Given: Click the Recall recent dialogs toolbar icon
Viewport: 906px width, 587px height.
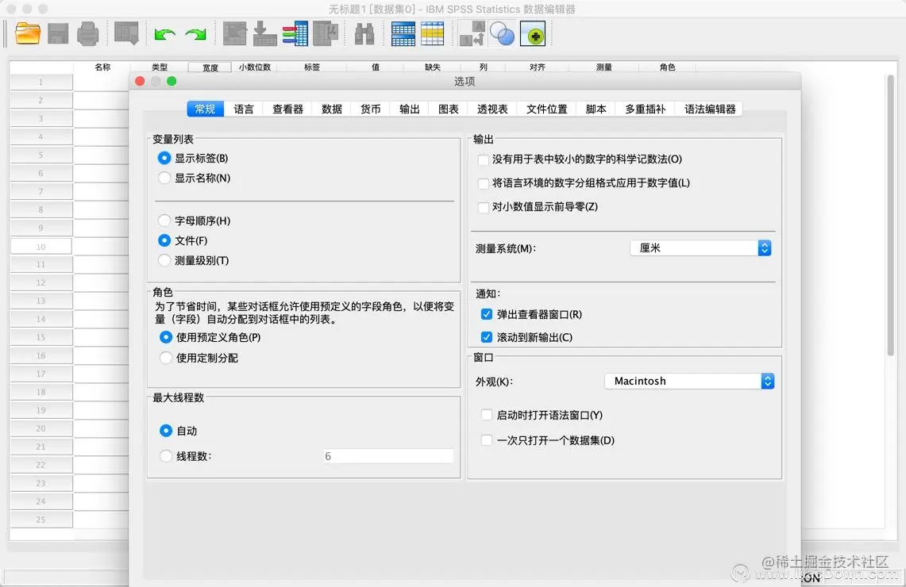Looking at the screenshot, I should [x=126, y=33].
